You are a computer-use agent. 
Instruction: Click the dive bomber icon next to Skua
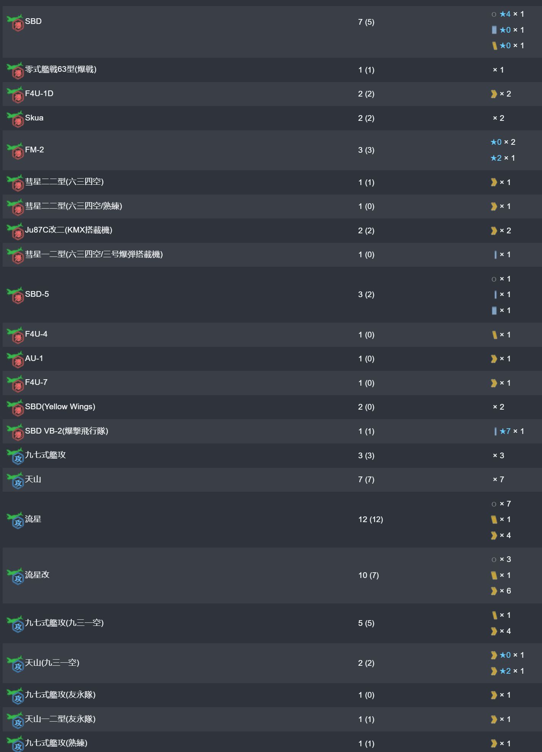[x=15, y=119]
